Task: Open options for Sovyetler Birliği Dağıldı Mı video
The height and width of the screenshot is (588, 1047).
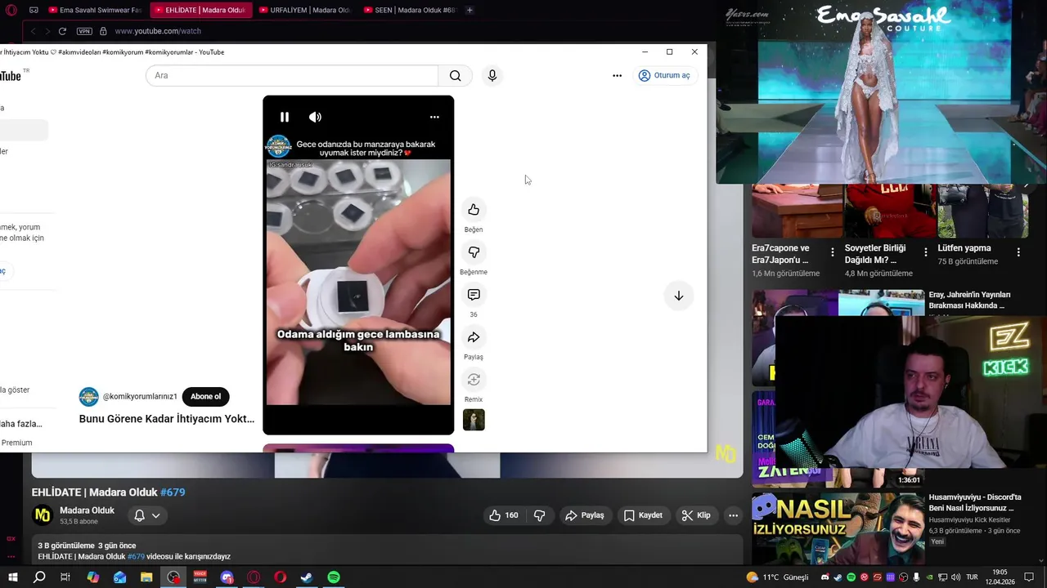Action: pos(925,252)
